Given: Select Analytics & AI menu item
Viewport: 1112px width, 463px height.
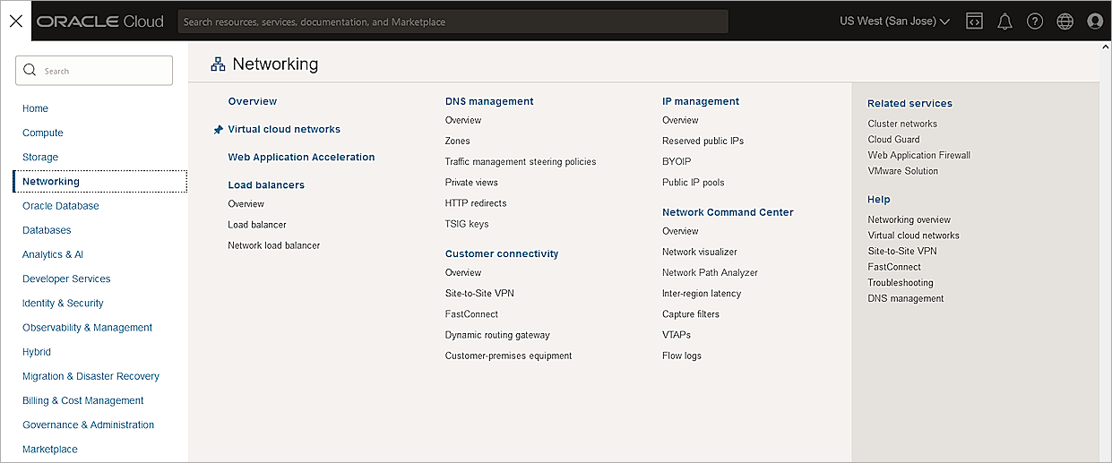Looking at the screenshot, I should [53, 254].
